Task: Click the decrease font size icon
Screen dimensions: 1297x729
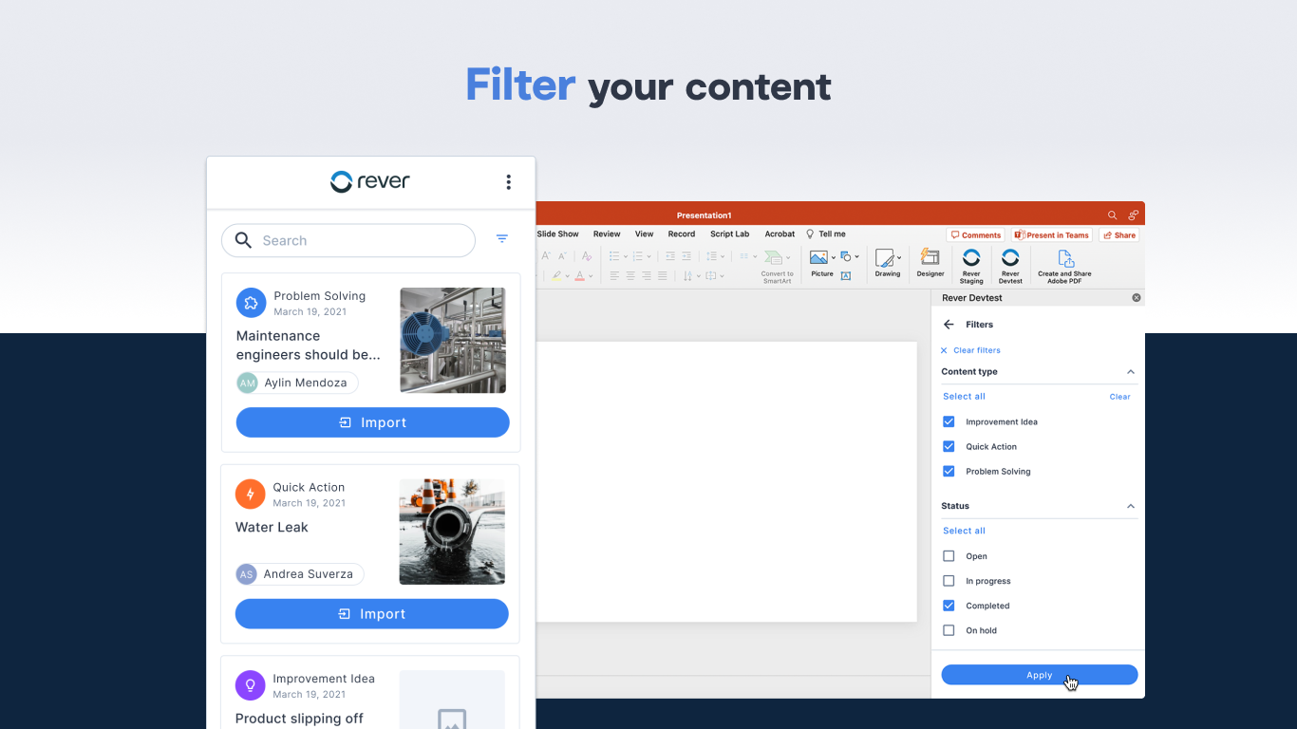Action: pyautogui.click(x=562, y=255)
